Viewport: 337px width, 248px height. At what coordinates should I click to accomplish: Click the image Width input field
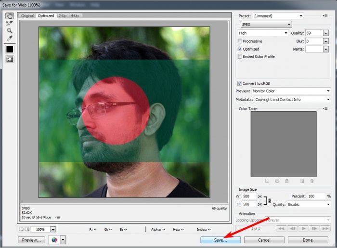[x=249, y=196]
